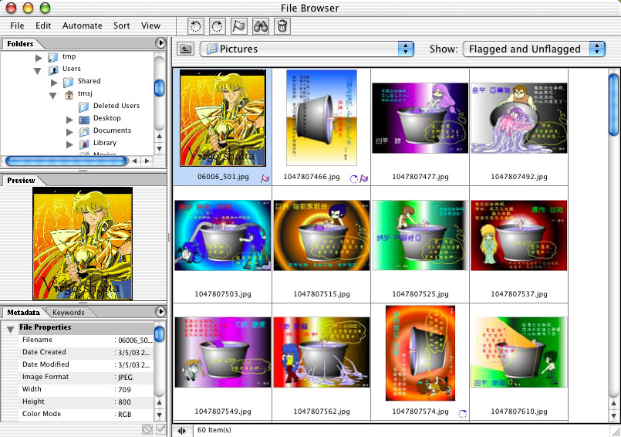Click the Rotate Counterclockwise icon
621x437 pixels.
pyautogui.click(x=196, y=26)
